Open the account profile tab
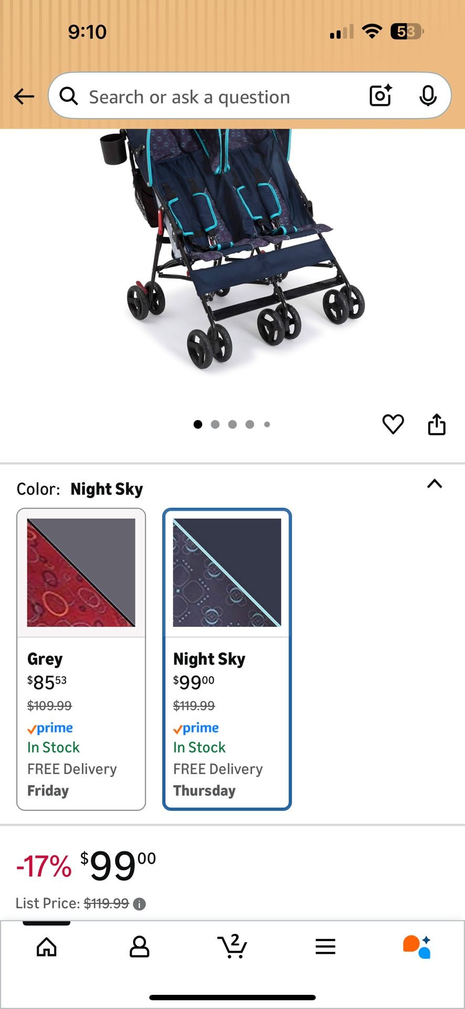The width and height of the screenshot is (465, 1009). click(x=139, y=947)
